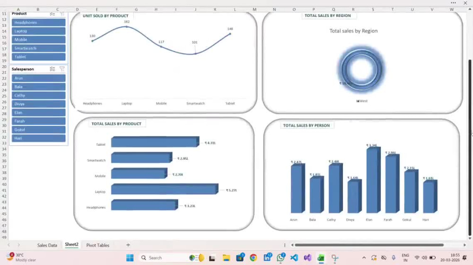Toggle multi-select in Product slicer
The image size is (473, 265).
click(x=52, y=14)
